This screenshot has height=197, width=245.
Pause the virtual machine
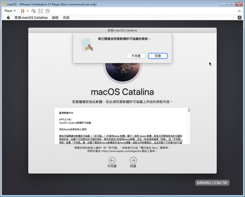pos(23,11)
